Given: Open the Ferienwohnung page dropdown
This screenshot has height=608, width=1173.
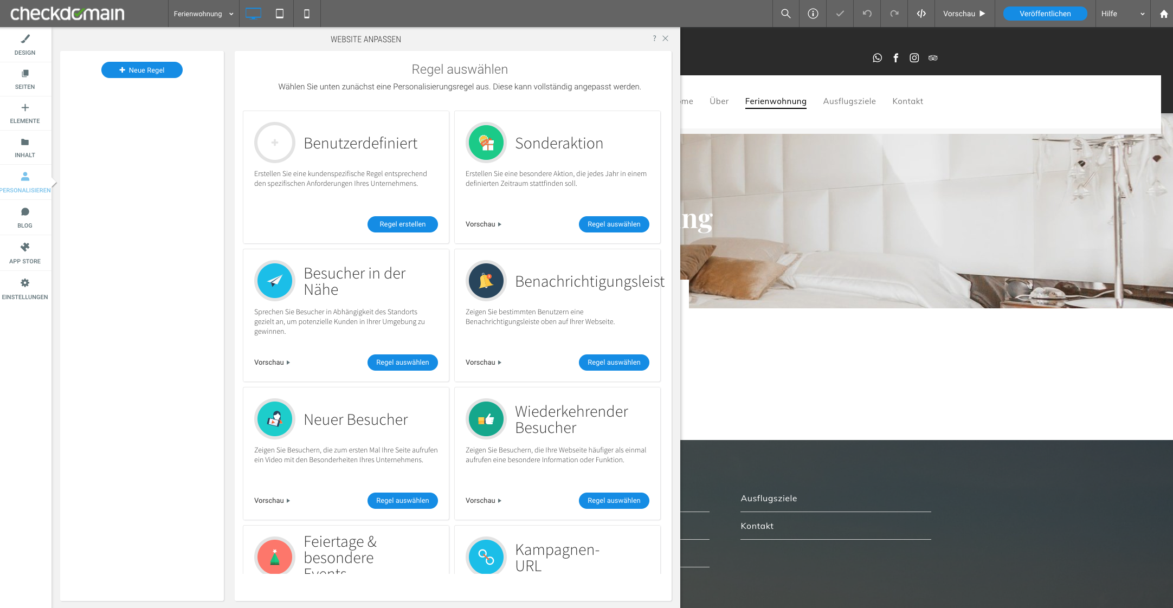Looking at the screenshot, I should 203,14.
